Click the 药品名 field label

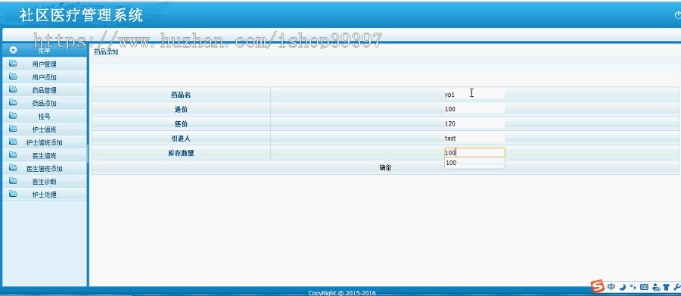coord(181,95)
